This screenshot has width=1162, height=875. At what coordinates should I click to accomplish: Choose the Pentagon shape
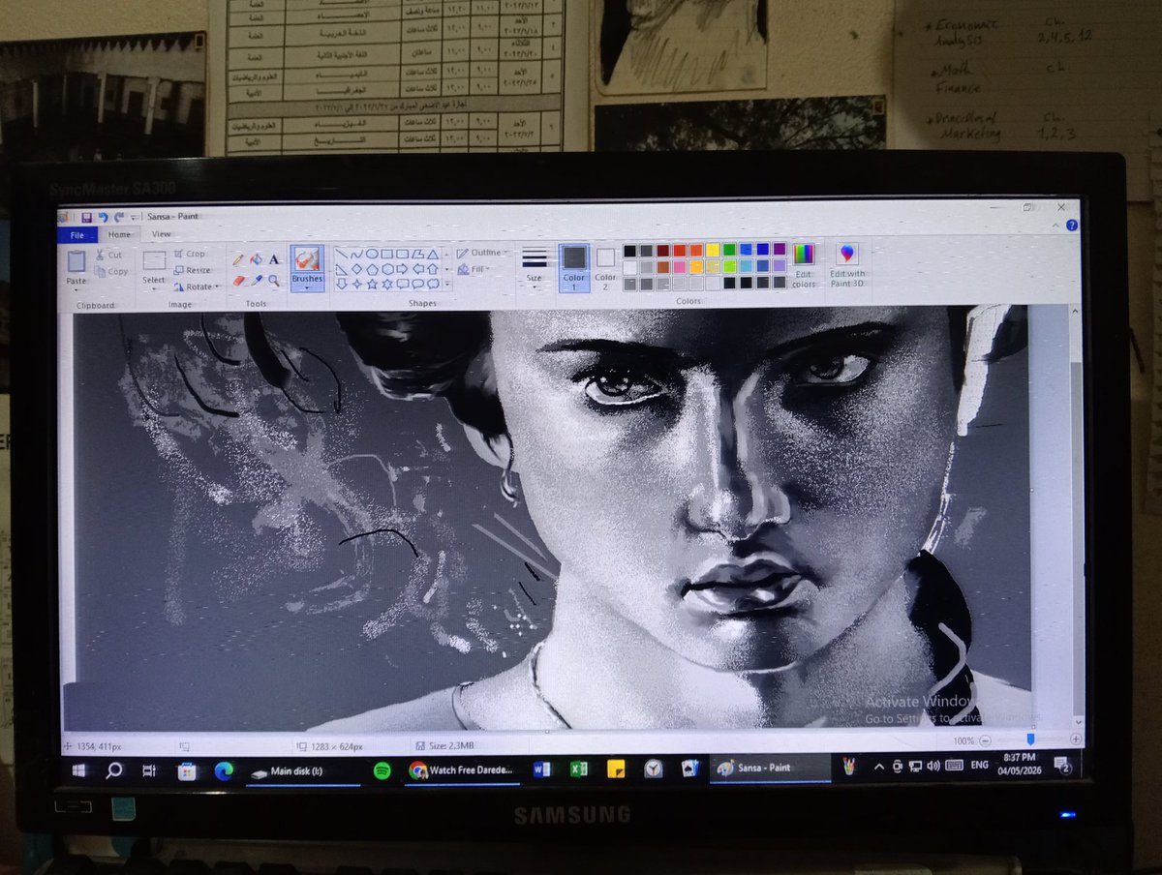372,269
